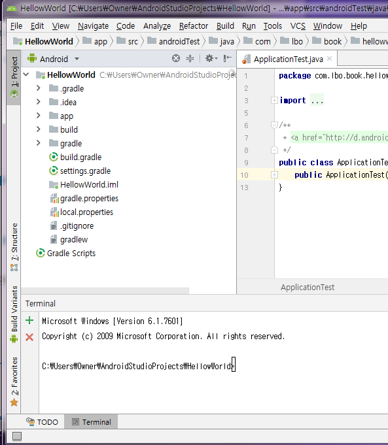Open the TODO tool window button
Screen dimensions: 388x445
point(42,422)
